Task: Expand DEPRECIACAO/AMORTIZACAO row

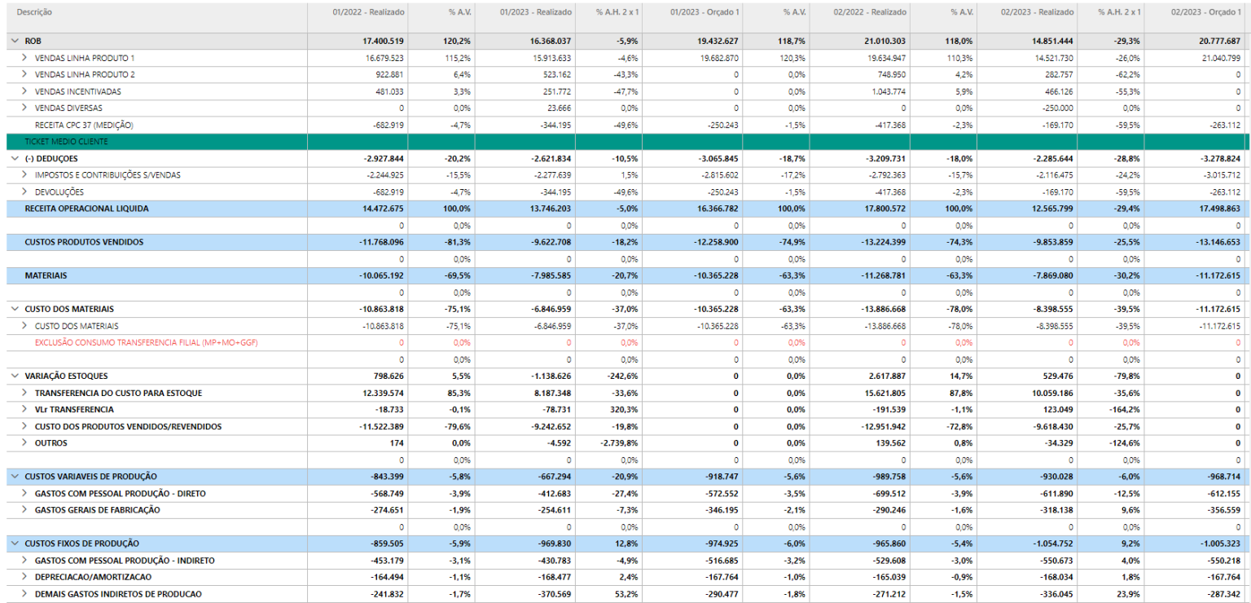Action: coord(24,577)
